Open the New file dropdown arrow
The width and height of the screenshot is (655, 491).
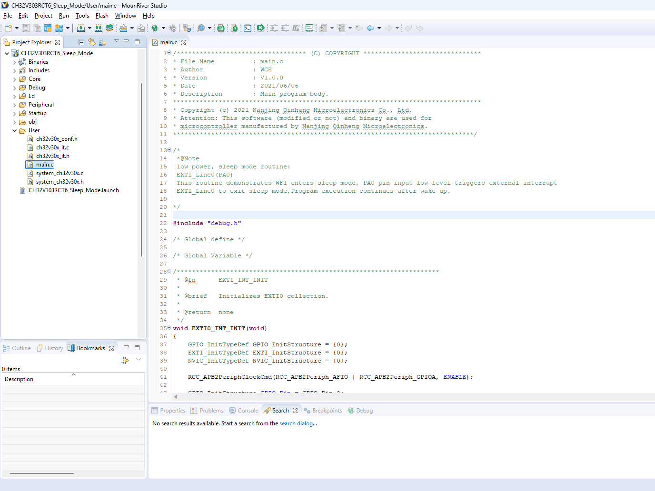[17, 28]
